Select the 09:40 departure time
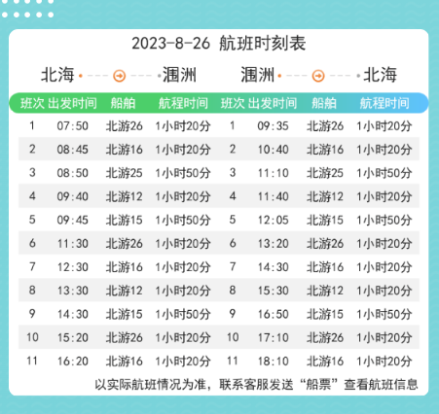Viewport: 439px width, 414px height. [x=73, y=196]
